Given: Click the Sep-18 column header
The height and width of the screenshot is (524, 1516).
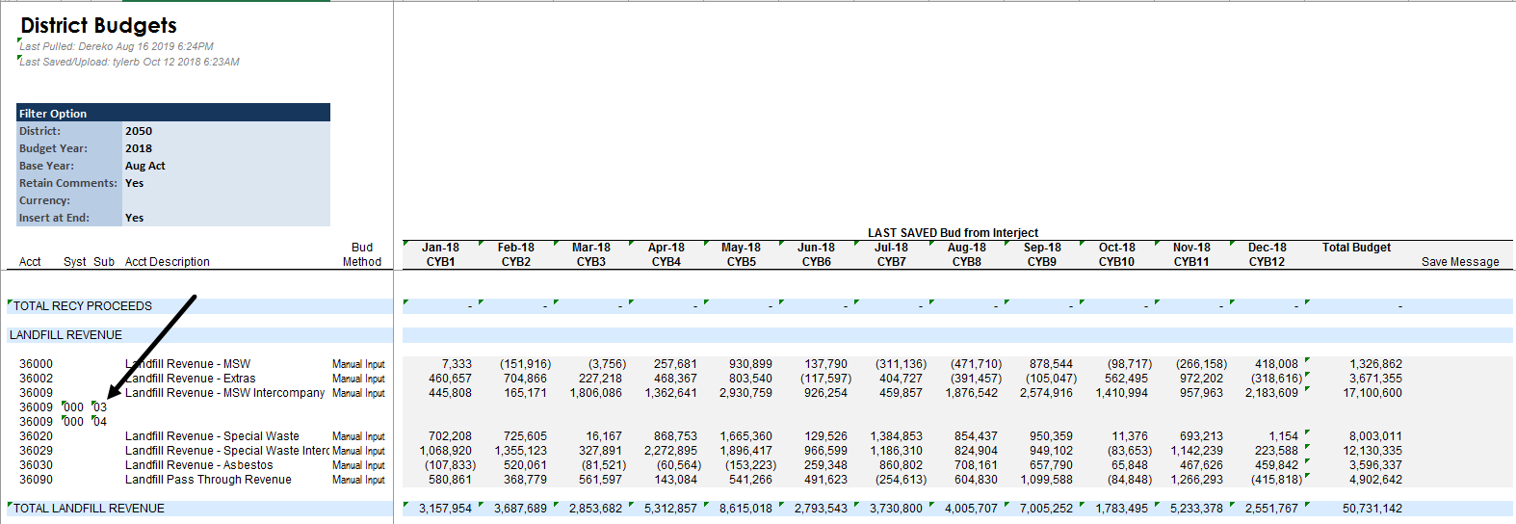Looking at the screenshot, I should coord(1042,248).
